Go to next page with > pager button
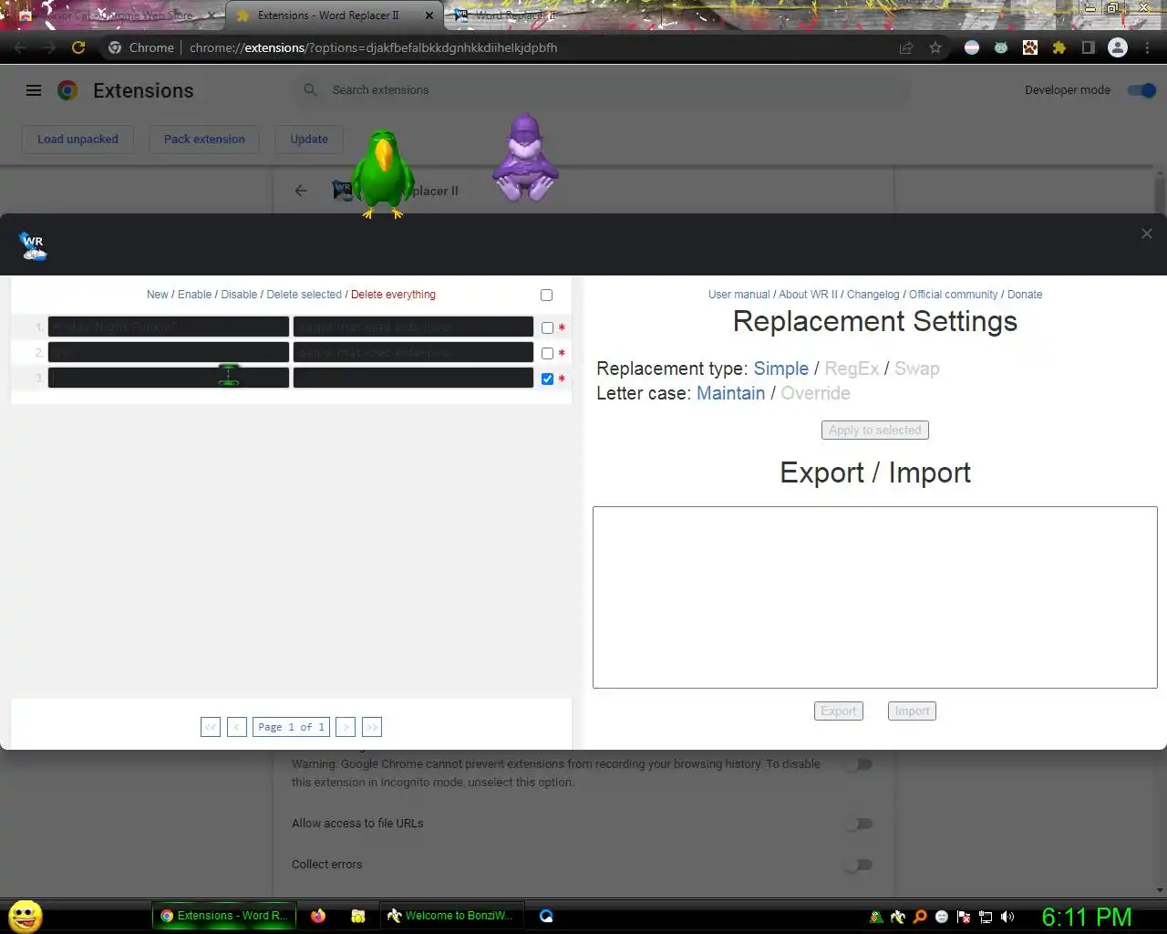Image resolution: width=1167 pixels, height=934 pixels. pos(345,727)
